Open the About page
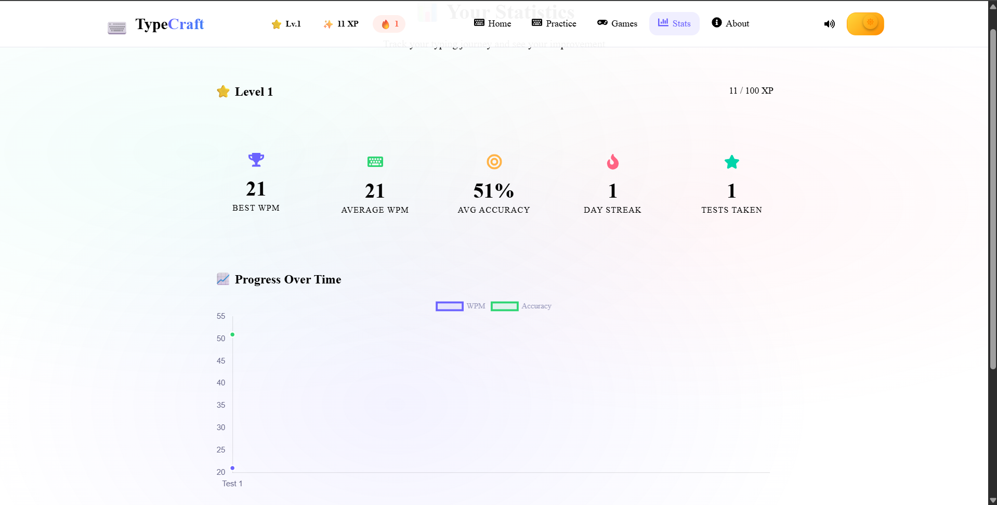The width and height of the screenshot is (997, 505). click(730, 23)
